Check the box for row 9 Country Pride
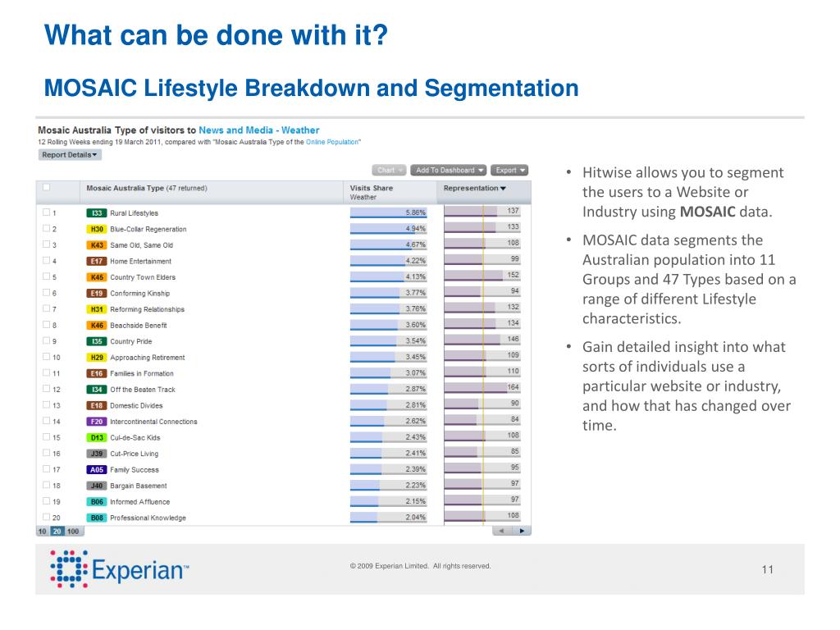Viewport: 840px width, 630px height. (x=47, y=340)
